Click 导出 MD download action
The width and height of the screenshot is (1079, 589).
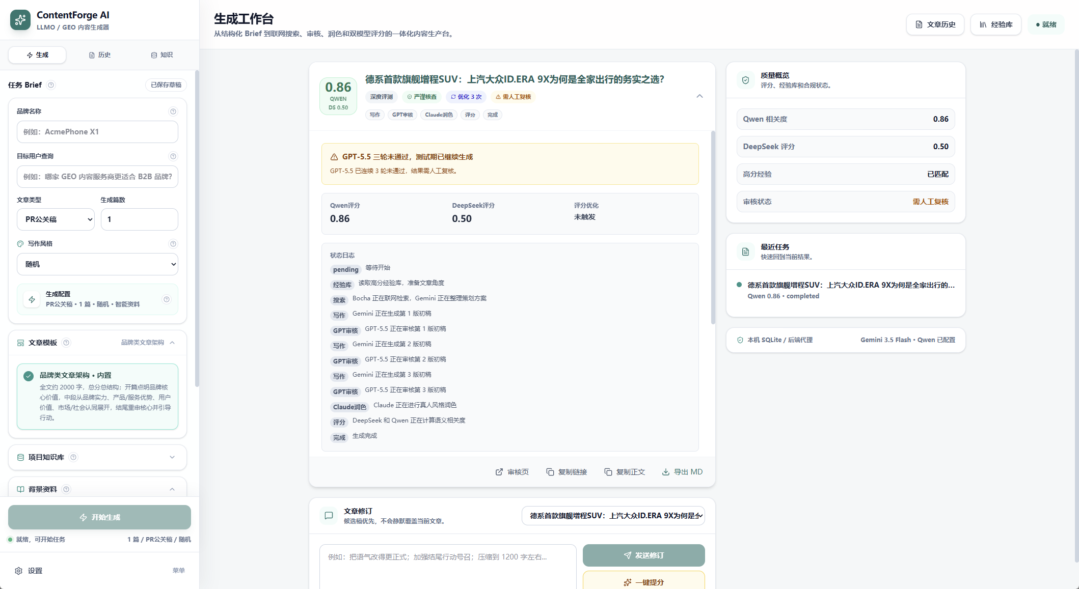click(682, 472)
